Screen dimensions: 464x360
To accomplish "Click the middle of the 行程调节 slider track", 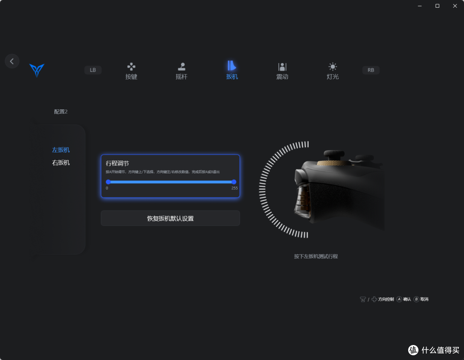I will [171, 182].
